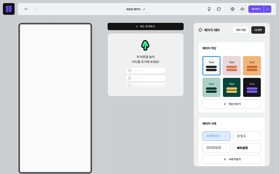
Task: Click the green up-arrow illustration
Action: click(x=145, y=45)
